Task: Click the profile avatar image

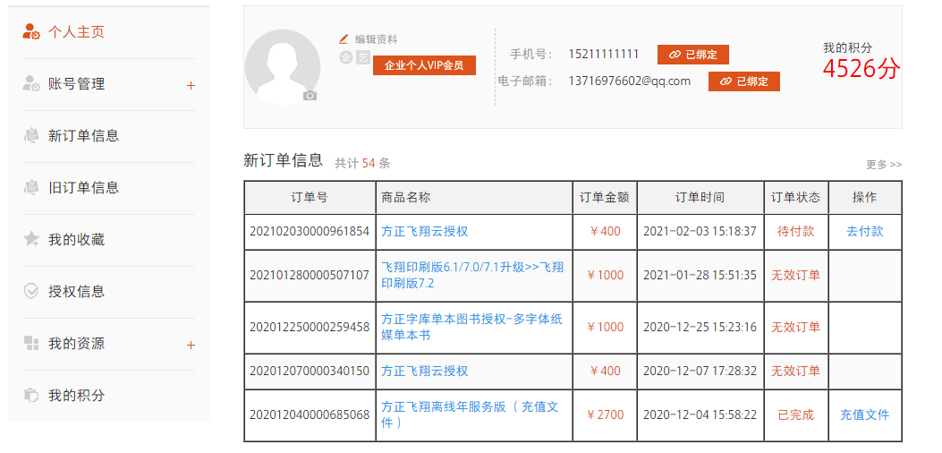Action: [x=283, y=67]
